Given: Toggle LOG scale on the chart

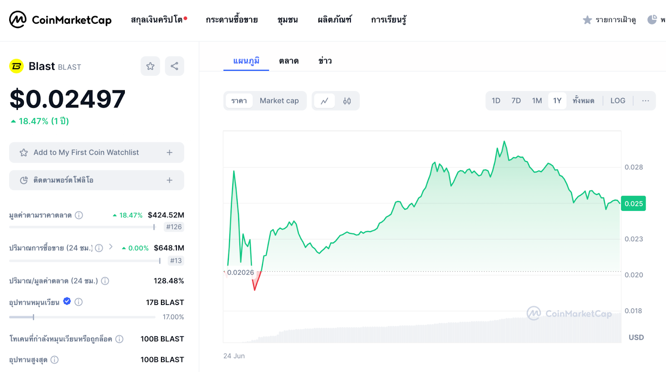Looking at the screenshot, I should pyautogui.click(x=618, y=101).
